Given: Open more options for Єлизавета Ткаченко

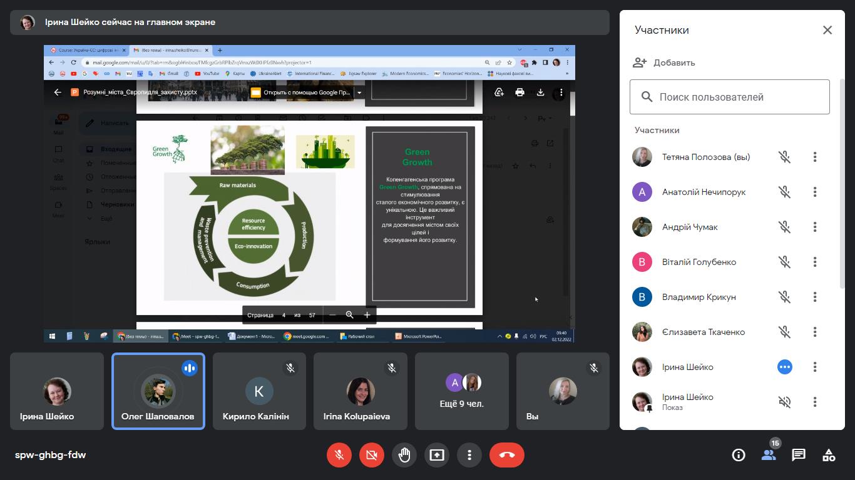Looking at the screenshot, I should point(815,332).
